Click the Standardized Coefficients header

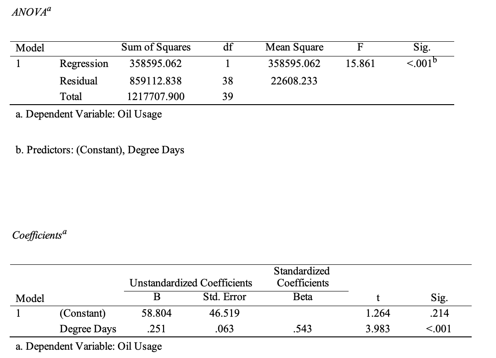click(303, 277)
